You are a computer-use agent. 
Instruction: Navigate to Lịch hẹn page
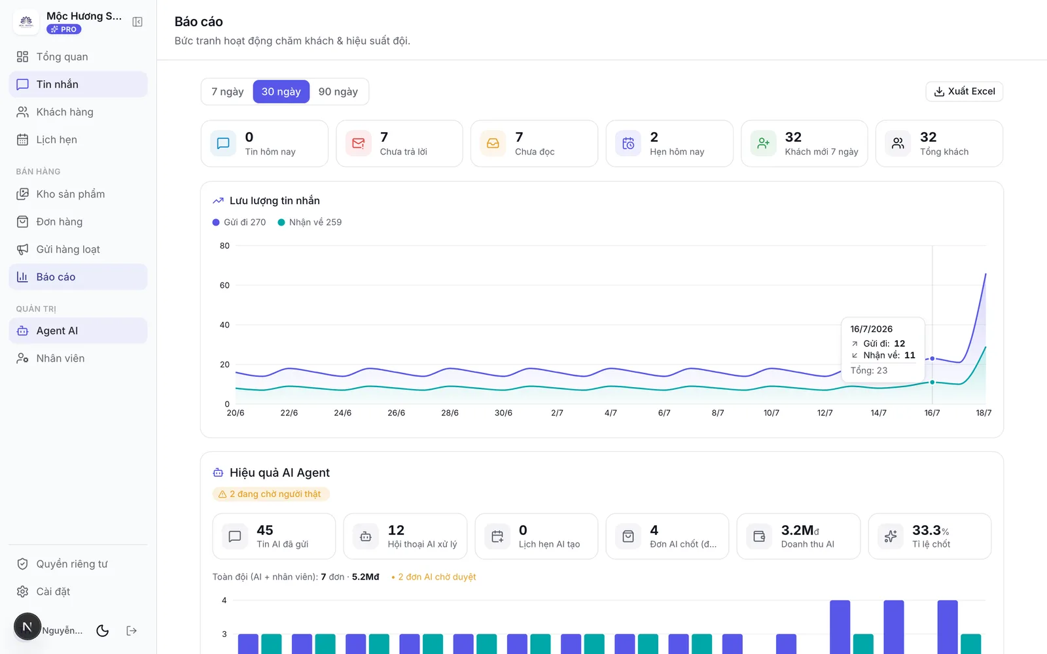(78, 139)
